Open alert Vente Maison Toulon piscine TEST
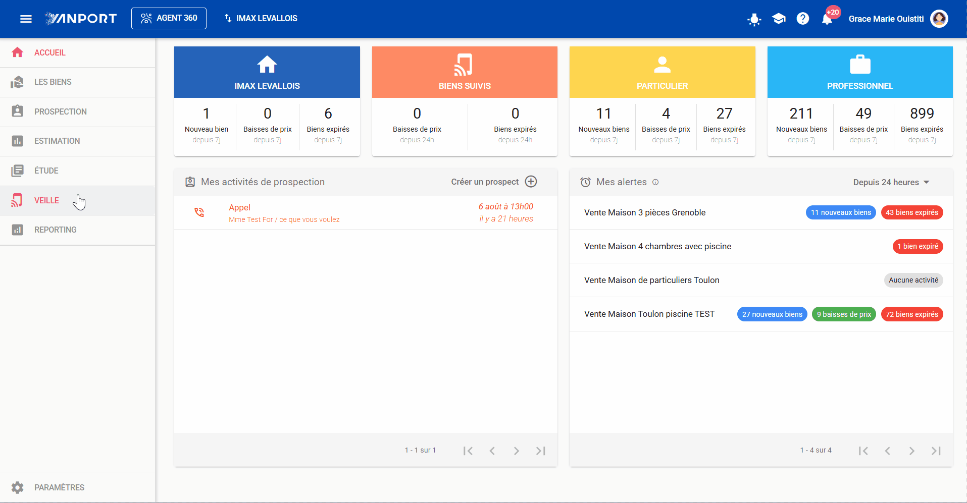The width and height of the screenshot is (967, 503). (649, 314)
